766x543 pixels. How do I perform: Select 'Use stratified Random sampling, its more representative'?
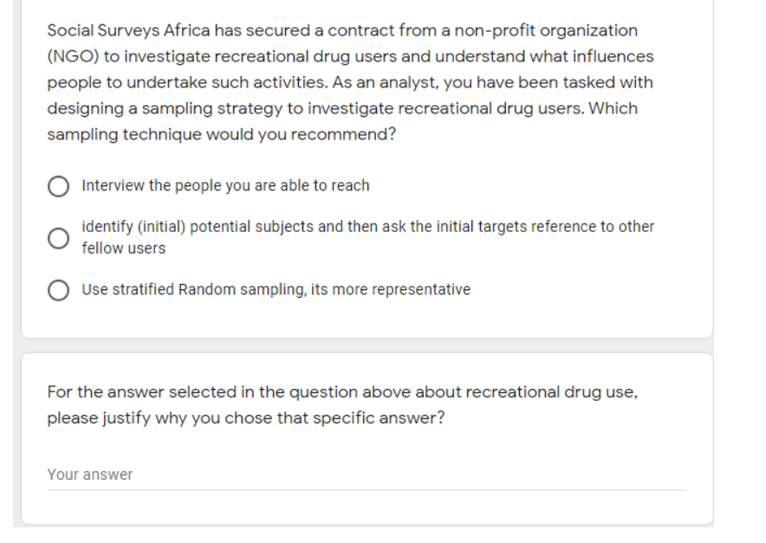(59, 289)
